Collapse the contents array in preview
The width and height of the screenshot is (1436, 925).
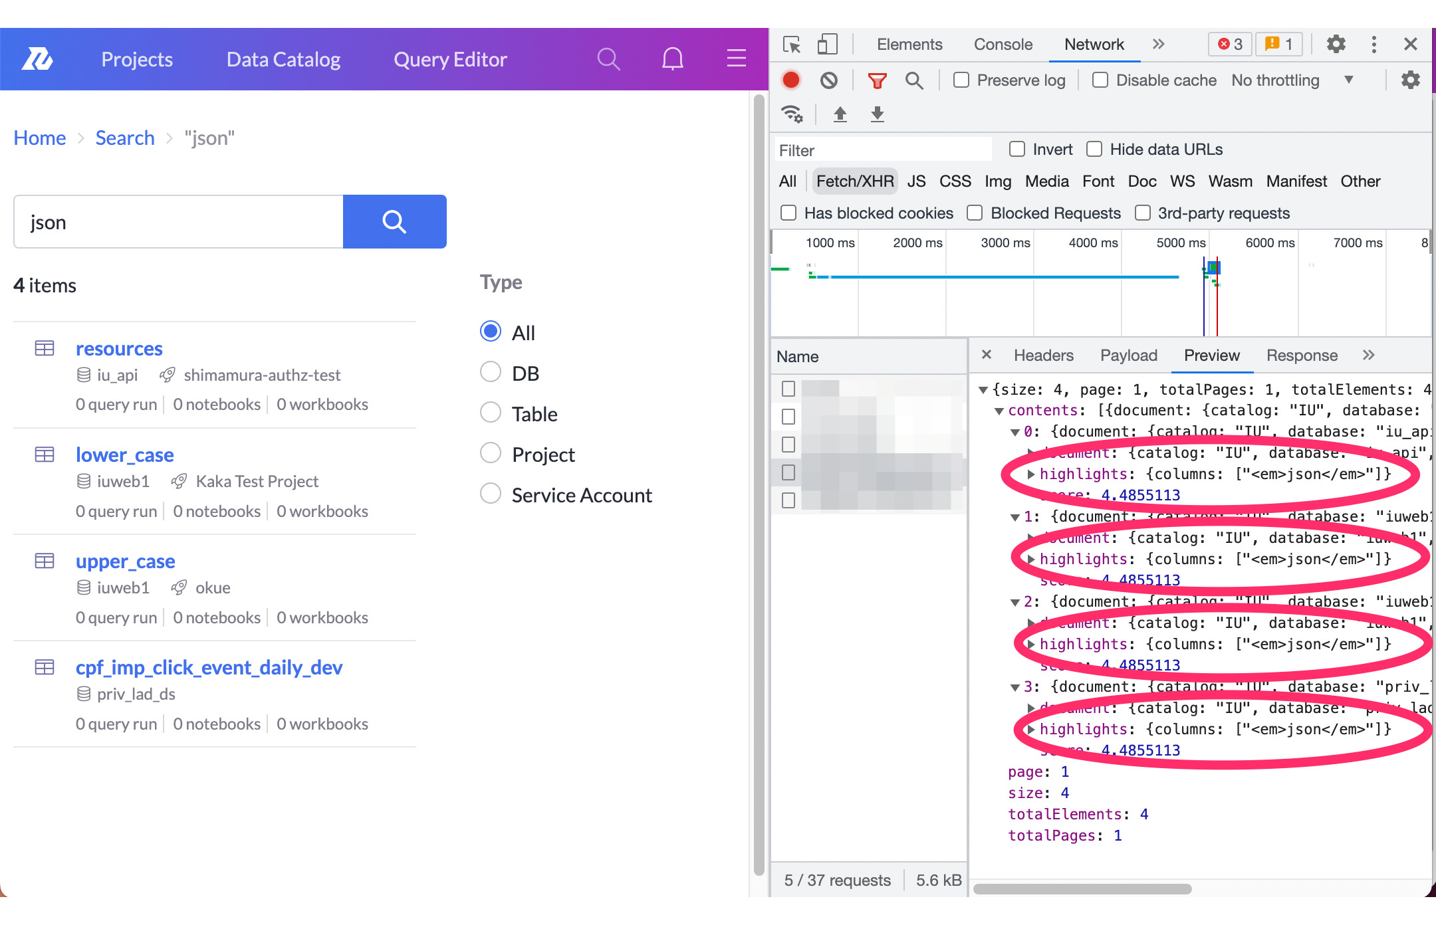pyautogui.click(x=999, y=411)
